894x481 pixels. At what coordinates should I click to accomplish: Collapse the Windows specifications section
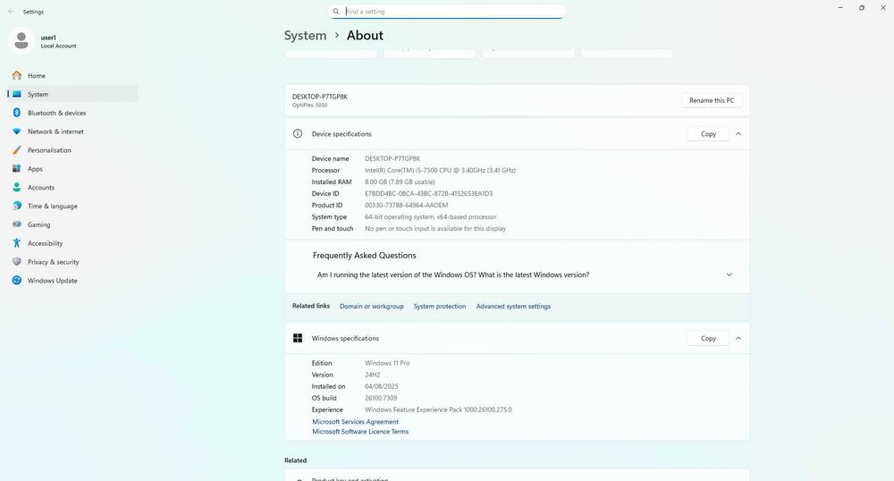click(738, 339)
